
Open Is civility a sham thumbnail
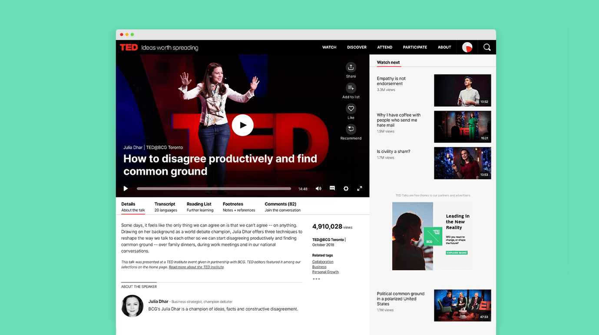[x=463, y=163]
